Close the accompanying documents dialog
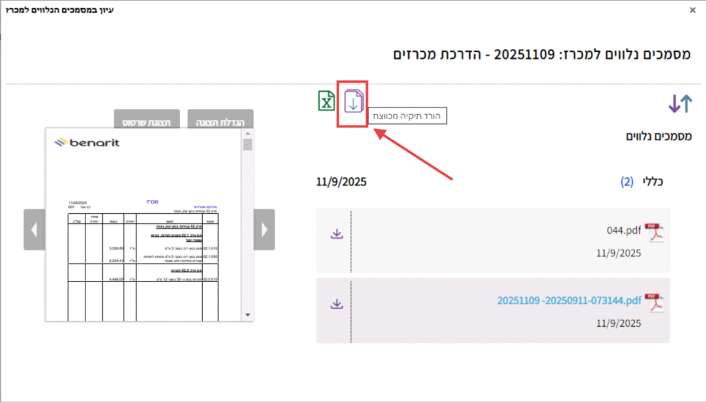The image size is (706, 402). (693, 10)
